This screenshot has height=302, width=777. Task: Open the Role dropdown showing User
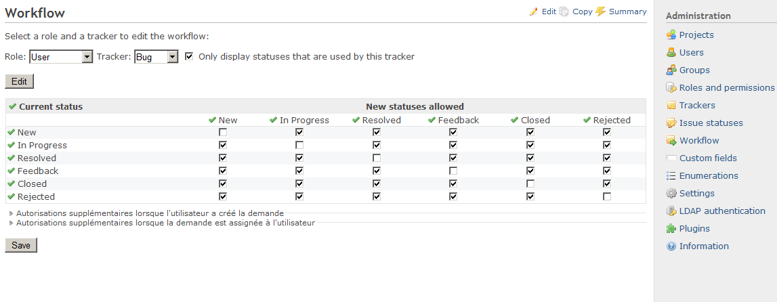point(61,57)
